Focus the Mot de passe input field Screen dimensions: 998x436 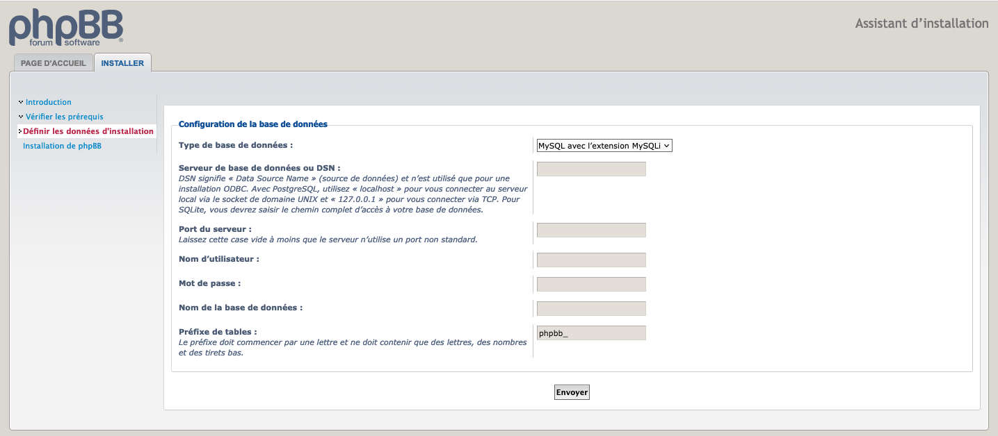pyautogui.click(x=591, y=284)
